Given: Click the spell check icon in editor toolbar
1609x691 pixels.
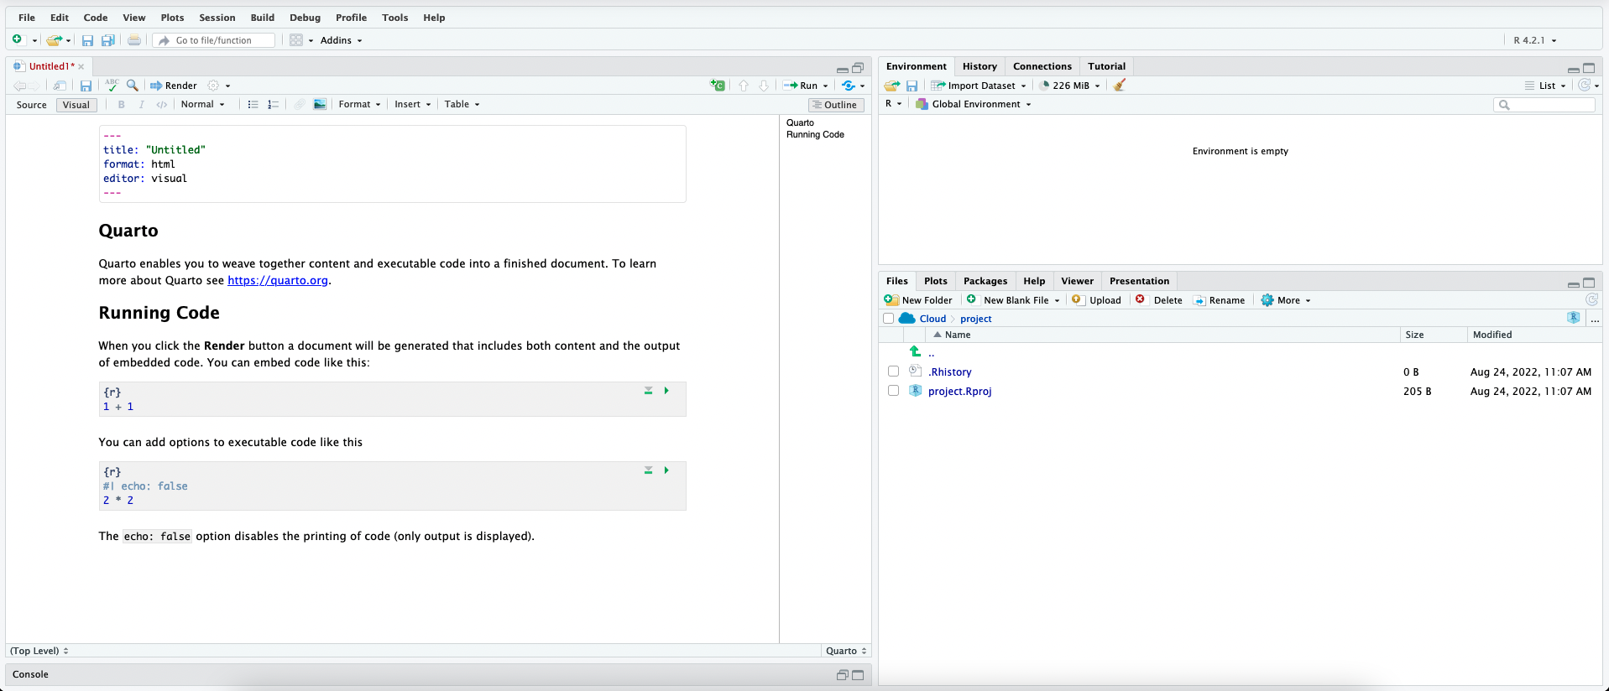Looking at the screenshot, I should [x=112, y=85].
